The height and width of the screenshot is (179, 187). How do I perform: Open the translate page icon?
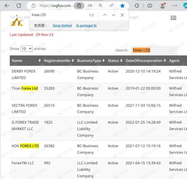(90, 6)
